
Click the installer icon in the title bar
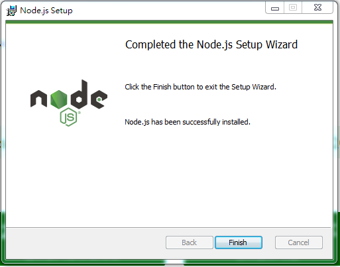pyautogui.click(x=11, y=11)
